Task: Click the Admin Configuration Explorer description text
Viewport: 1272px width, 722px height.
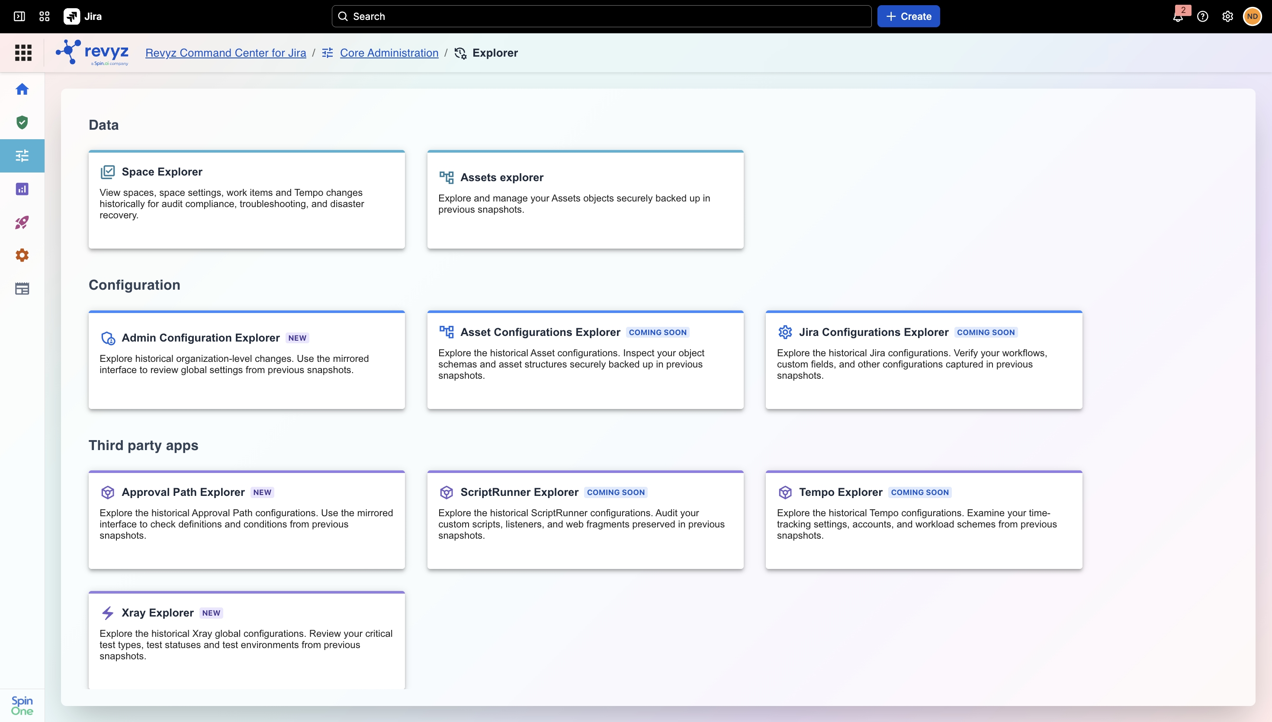Action: click(234, 364)
